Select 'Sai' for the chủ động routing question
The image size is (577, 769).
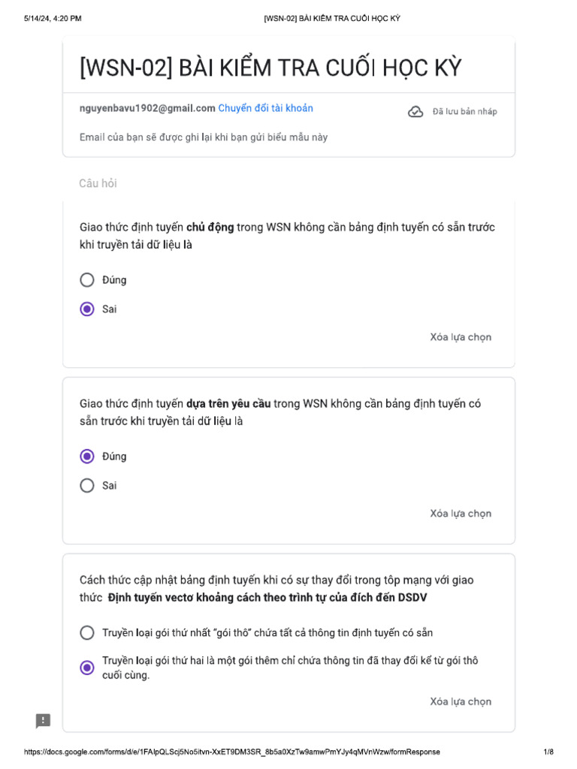87,309
